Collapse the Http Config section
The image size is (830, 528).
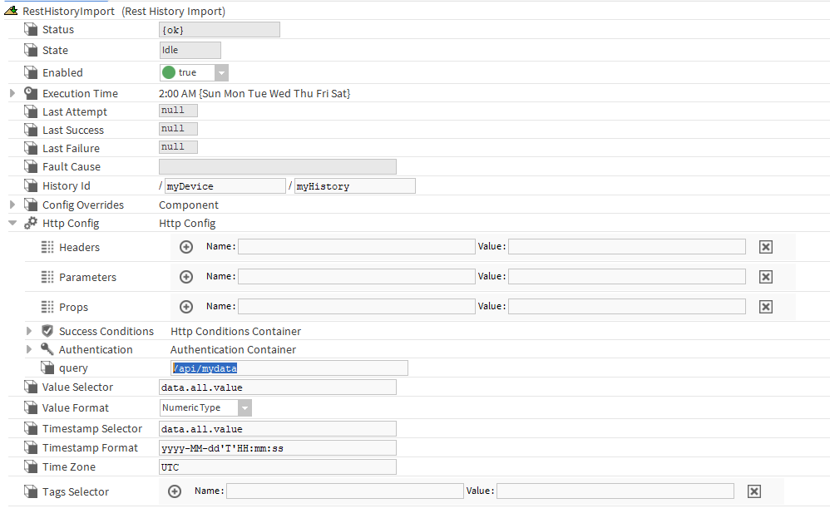(x=12, y=223)
